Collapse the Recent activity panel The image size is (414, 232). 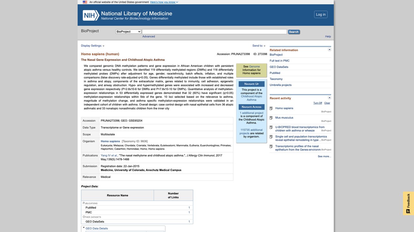coord(330,98)
